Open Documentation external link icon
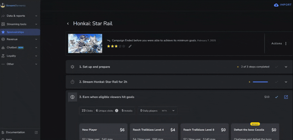The height and width of the screenshot is (140, 293). pyautogui.click(x=36, y=132)
